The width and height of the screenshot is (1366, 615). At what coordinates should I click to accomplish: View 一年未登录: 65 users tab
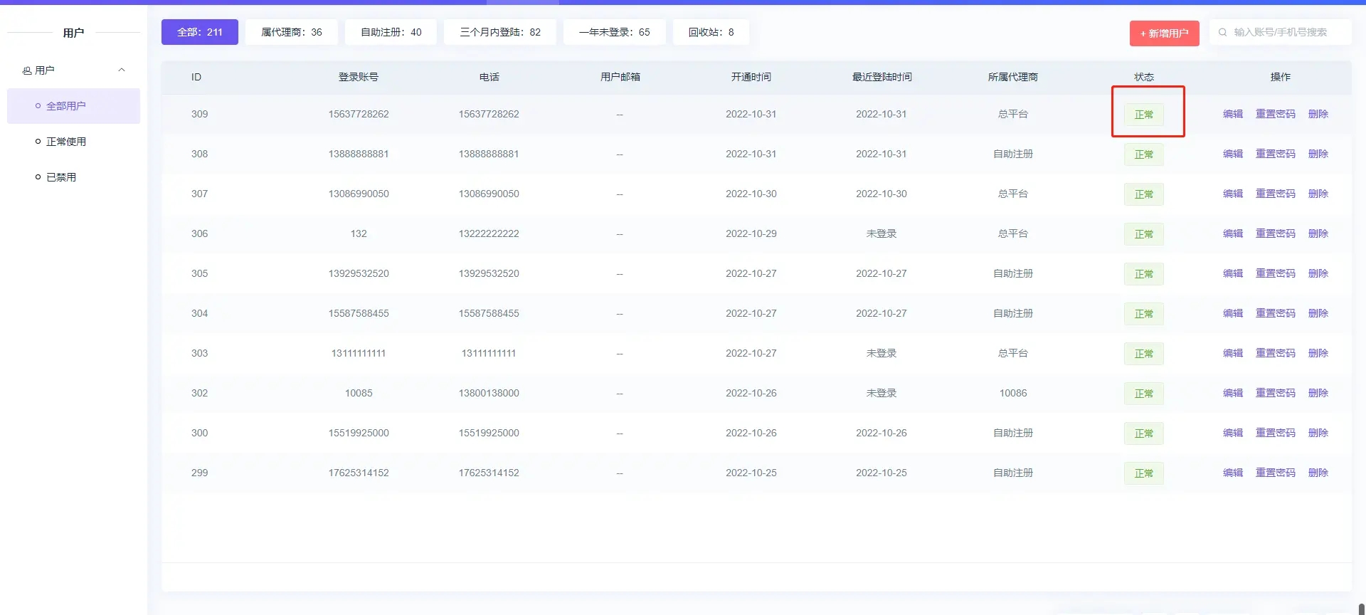(614, 32)
